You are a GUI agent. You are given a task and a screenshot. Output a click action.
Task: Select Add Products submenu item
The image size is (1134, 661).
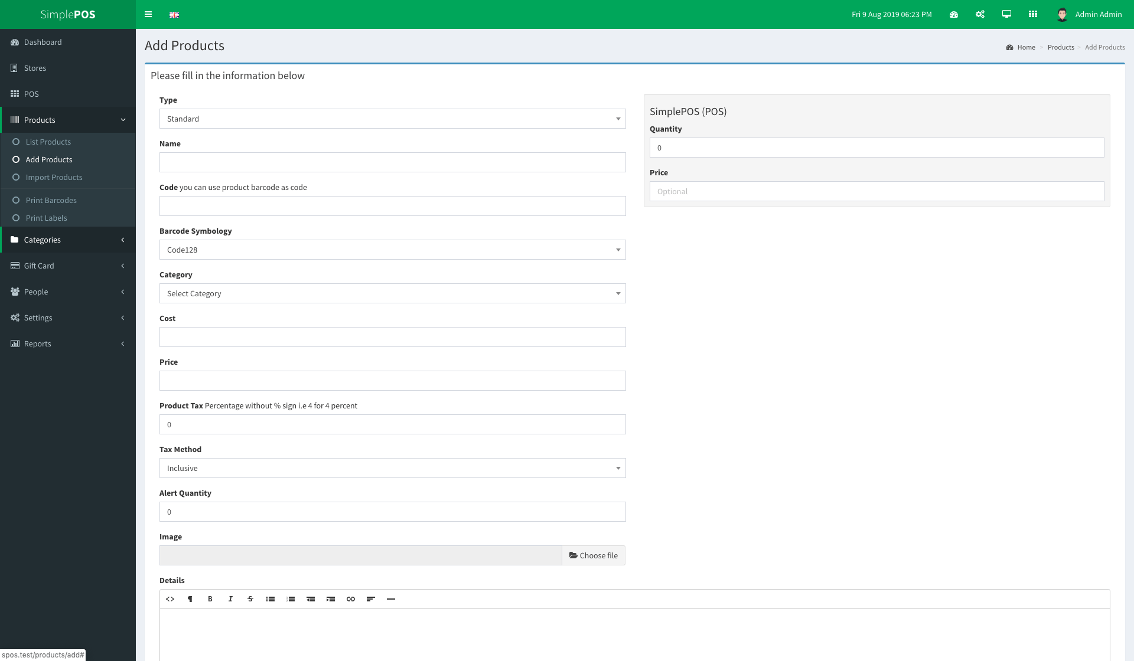pos(68,160)
